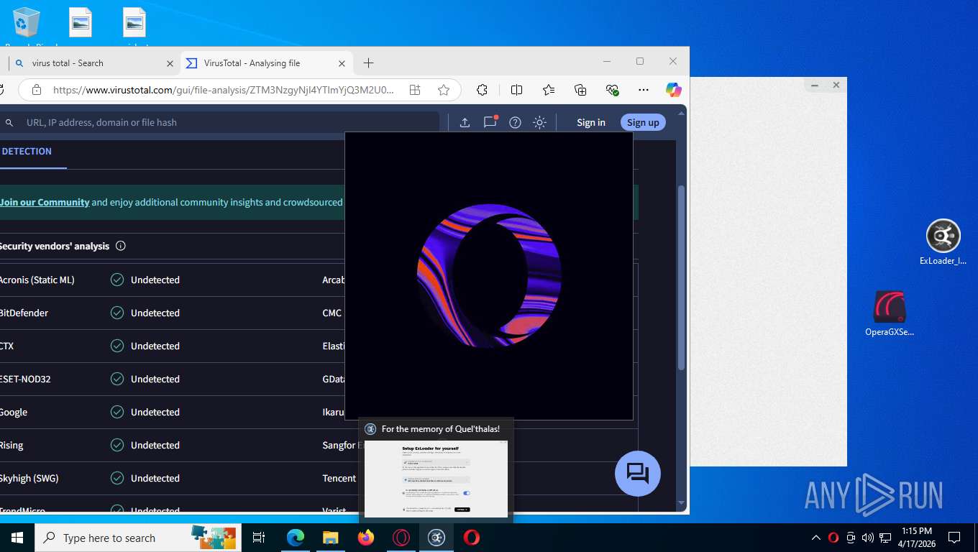Click the Sign up button
The image size is (978, 552).
coord(643,122)
